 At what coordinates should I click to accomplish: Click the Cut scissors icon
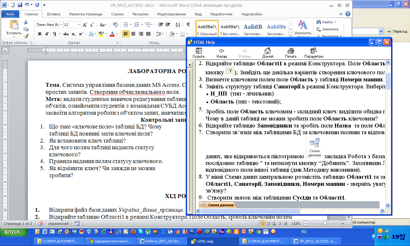26,22
